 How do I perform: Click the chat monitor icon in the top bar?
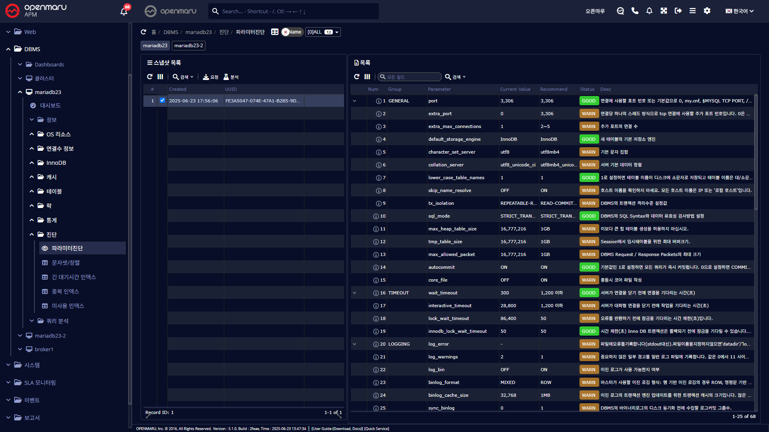tap(620, 11)
